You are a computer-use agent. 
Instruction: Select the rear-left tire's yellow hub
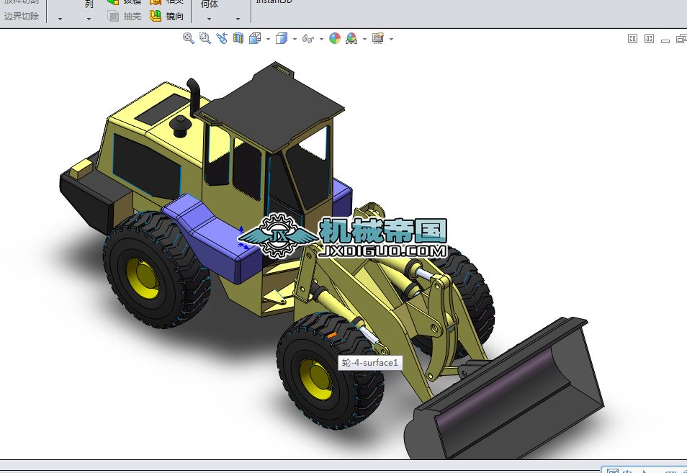coord(143,278)
